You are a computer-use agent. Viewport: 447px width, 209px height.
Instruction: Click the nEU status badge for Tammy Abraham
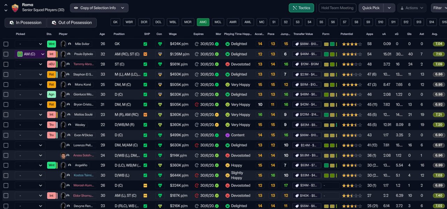(x=52, y=64)
